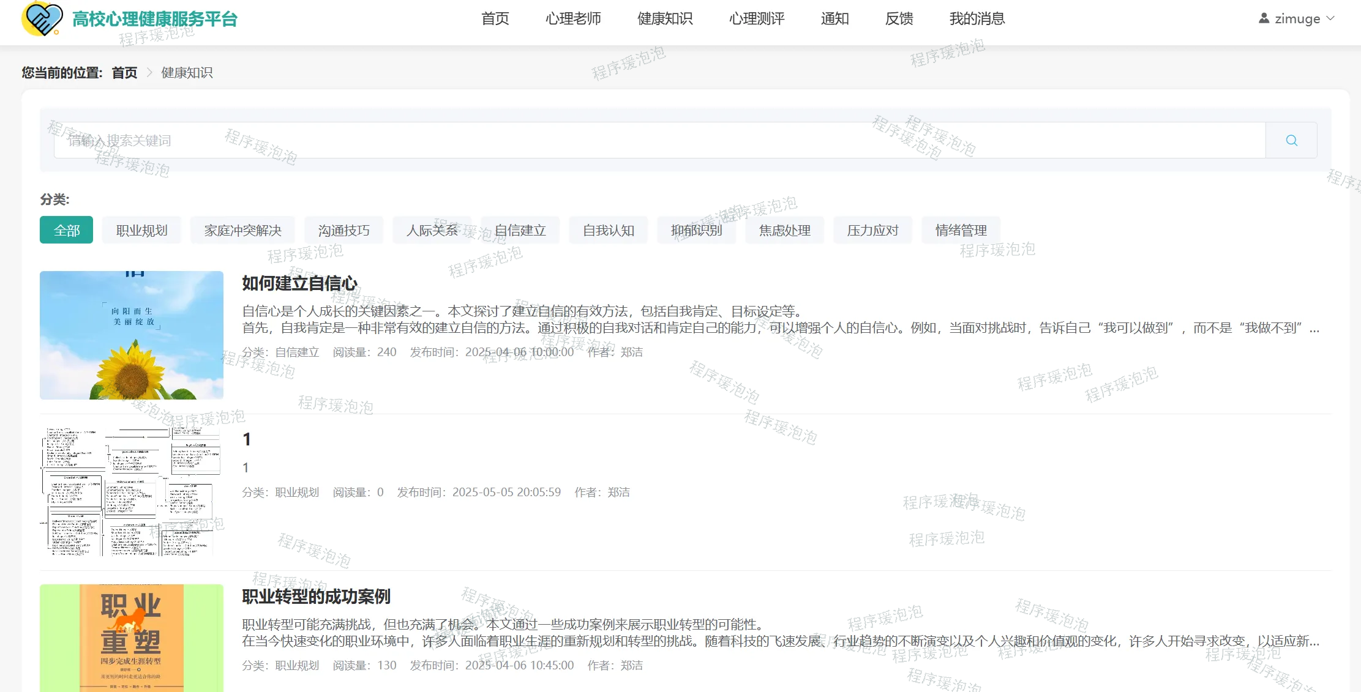This screenshot has width=1361, height=692.
Task: Open the 我的消息 navigation item
Action: click(977, 18)
